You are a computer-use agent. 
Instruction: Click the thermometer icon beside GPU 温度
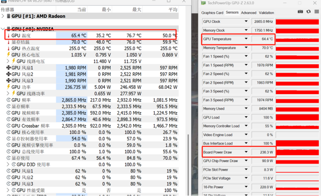pos(9,36)
